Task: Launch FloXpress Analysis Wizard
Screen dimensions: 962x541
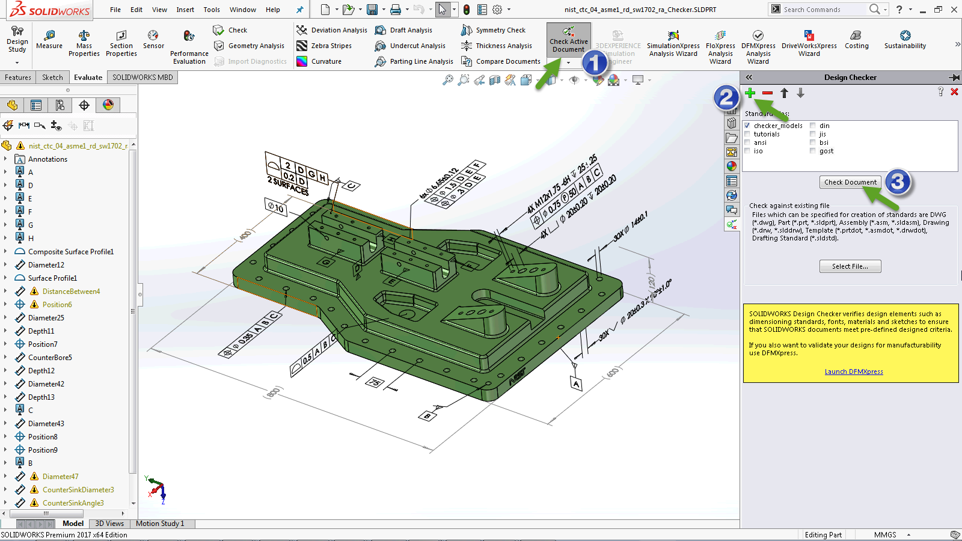Action: click(x=720, y=47)
